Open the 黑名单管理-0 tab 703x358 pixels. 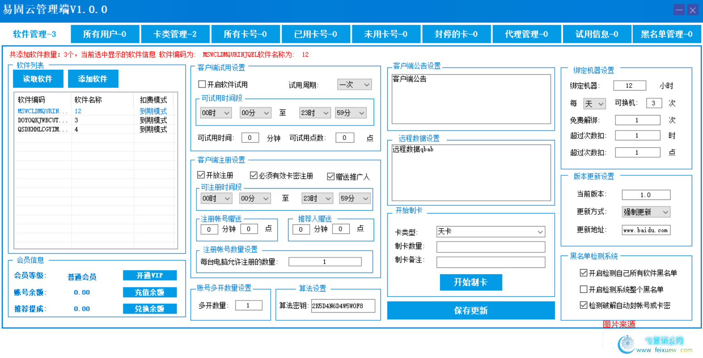(667, 34)
